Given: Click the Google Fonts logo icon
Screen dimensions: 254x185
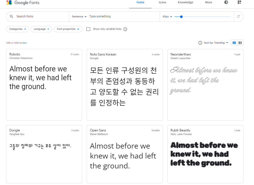Looking at the screenshot, I should click(9, 2).
